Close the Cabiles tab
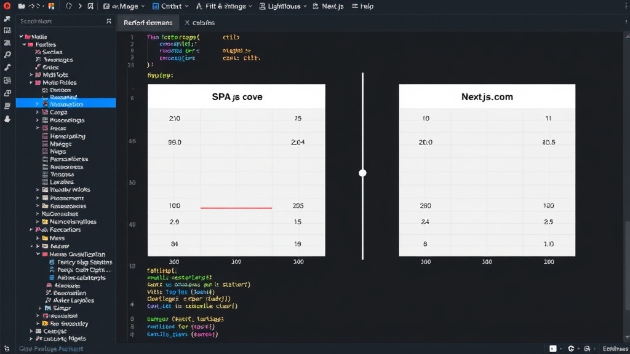The image size is (630, 354). point(187,23)
